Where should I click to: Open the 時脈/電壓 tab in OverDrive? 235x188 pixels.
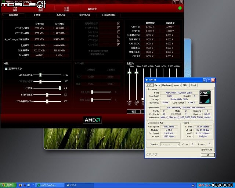tap(14, 15)
